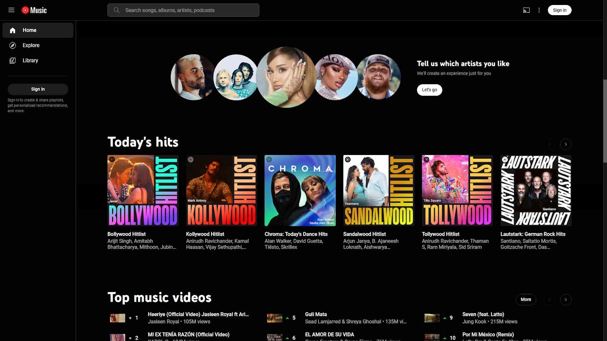Screen dimensions: 607x341
Task: Play Seven (feat. Latto) ranked number 9
Action: tap(483, 314)
